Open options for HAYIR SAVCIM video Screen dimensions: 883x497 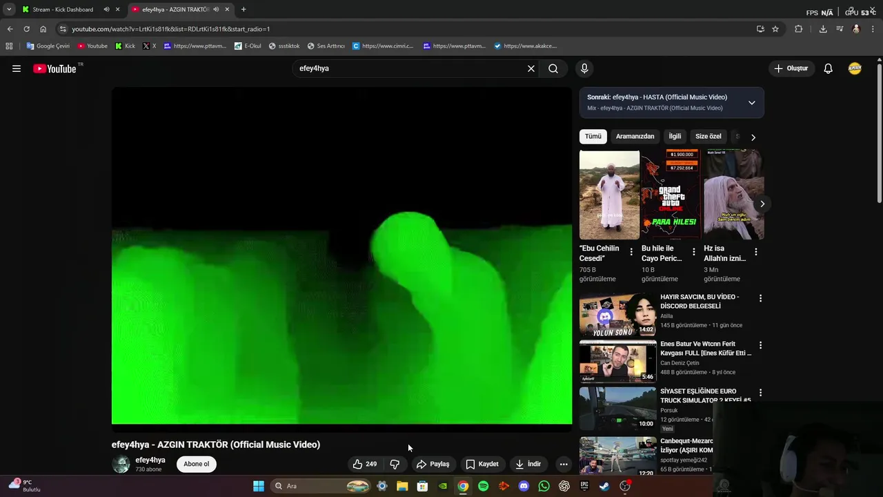tap(760, 298)
